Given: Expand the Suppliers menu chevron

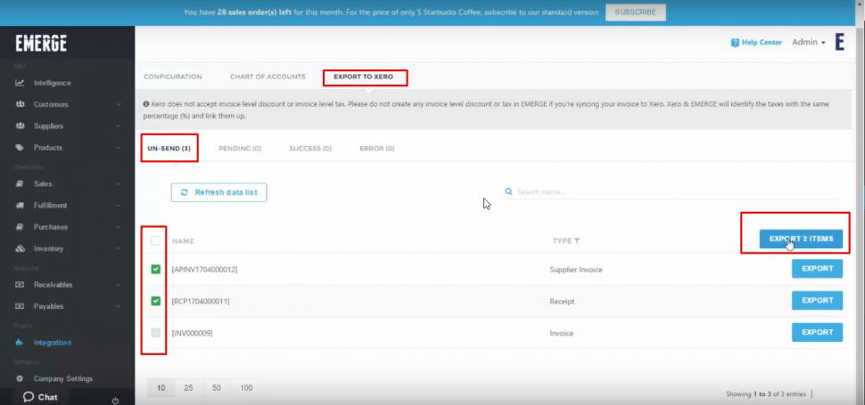Looking at the screenshot, I should click(x=118, y=126).
